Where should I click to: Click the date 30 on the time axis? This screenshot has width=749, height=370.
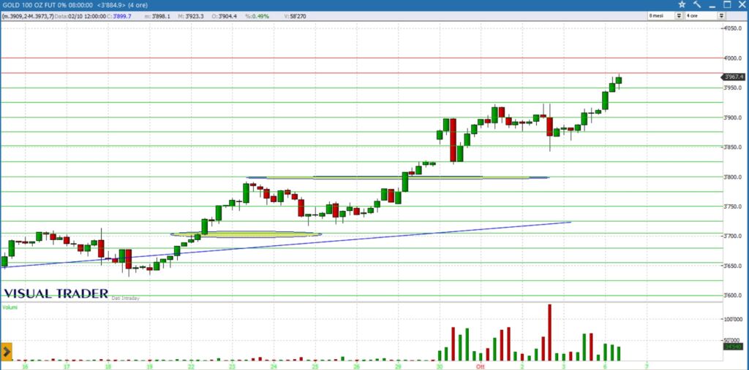439,364
